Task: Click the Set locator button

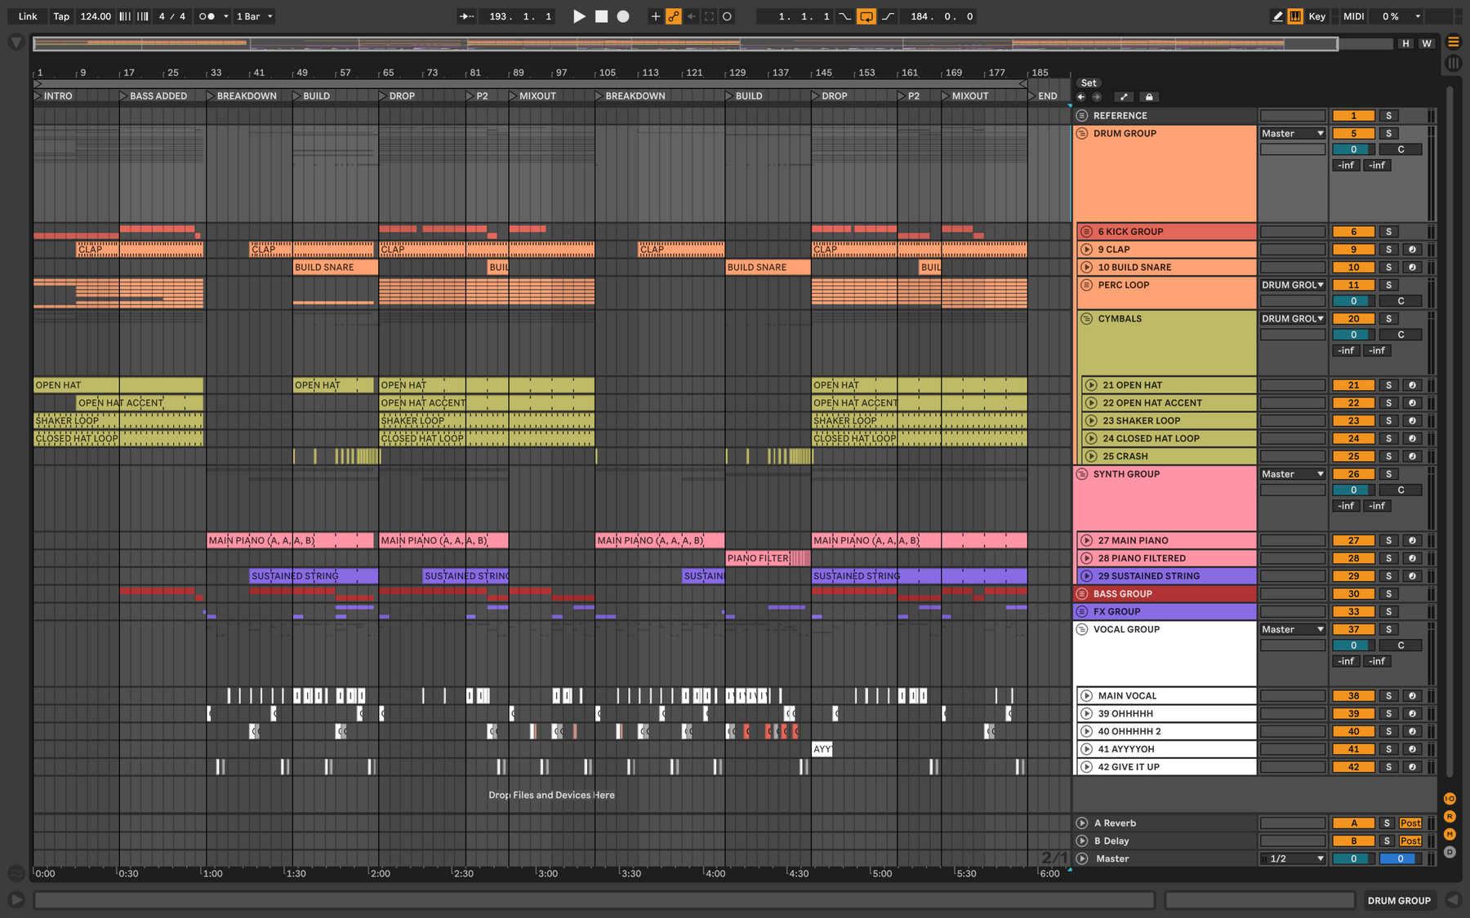Action: [1089, 83]
